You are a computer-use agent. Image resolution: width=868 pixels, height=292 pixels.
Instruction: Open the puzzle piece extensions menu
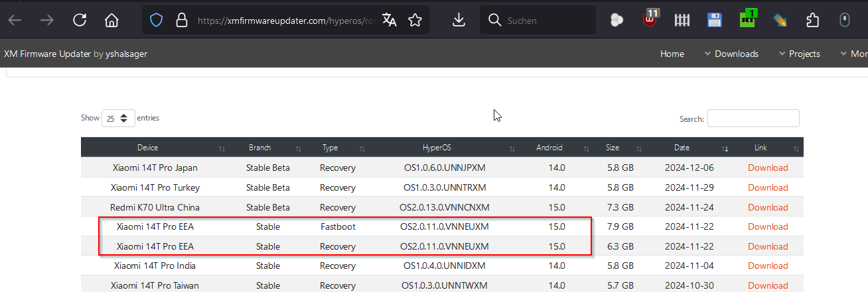(812, 20)
